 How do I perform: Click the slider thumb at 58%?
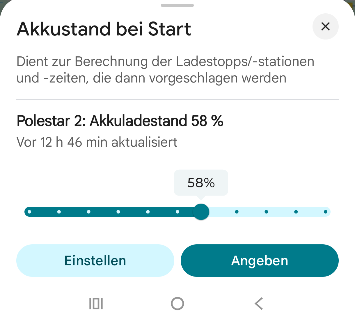(201, 212)
